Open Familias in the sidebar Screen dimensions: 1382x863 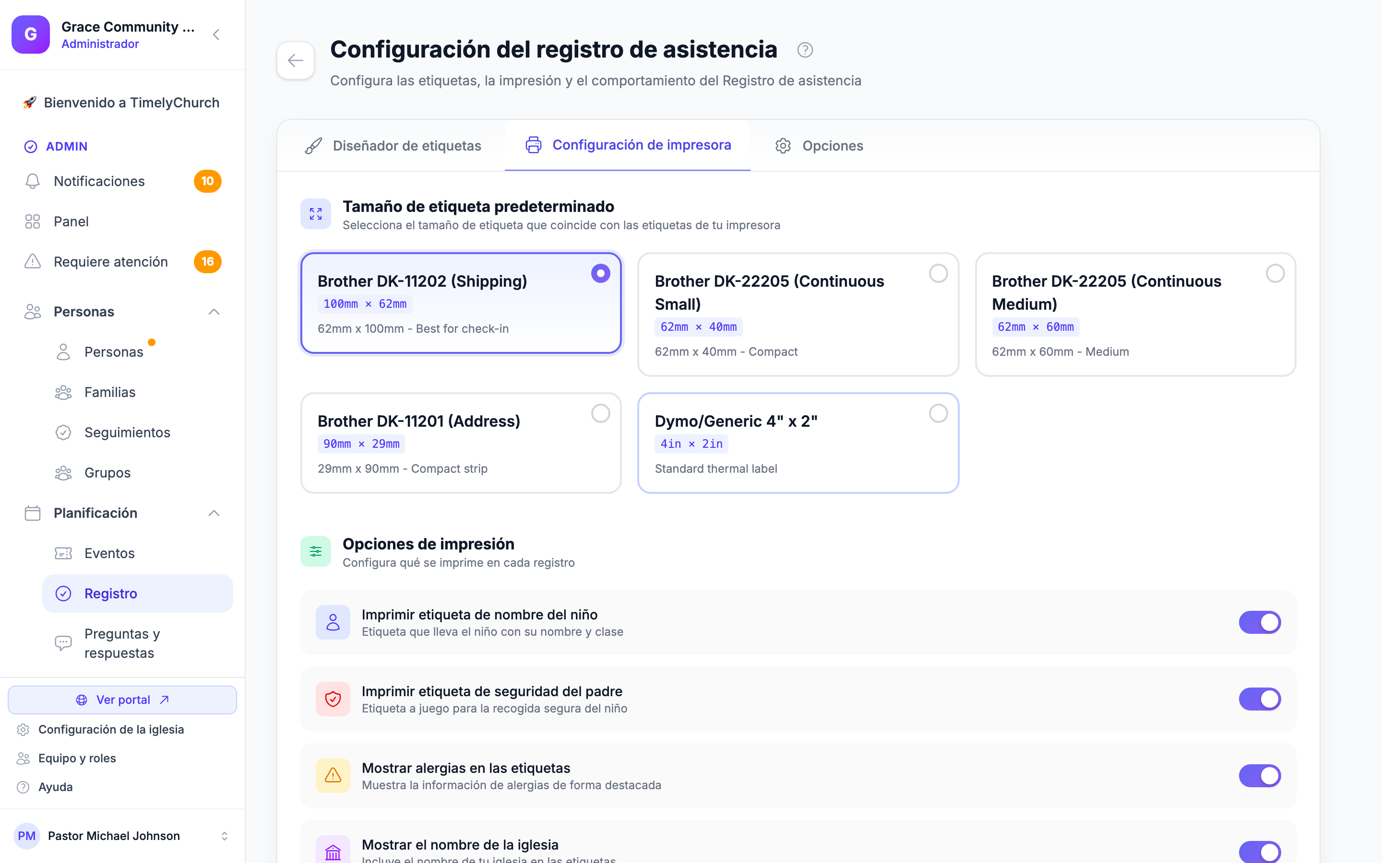click(137, 392)
